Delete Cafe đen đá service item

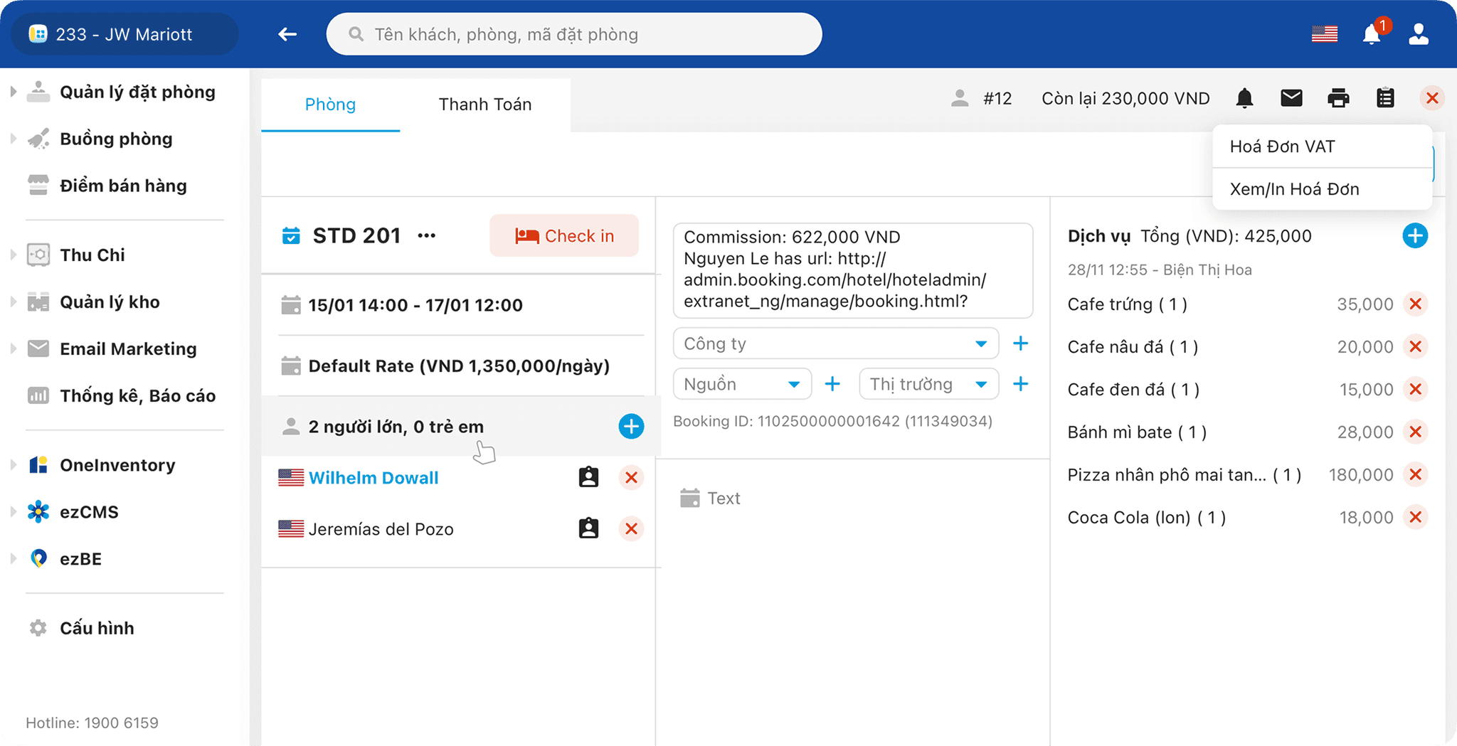(1415, 389)
